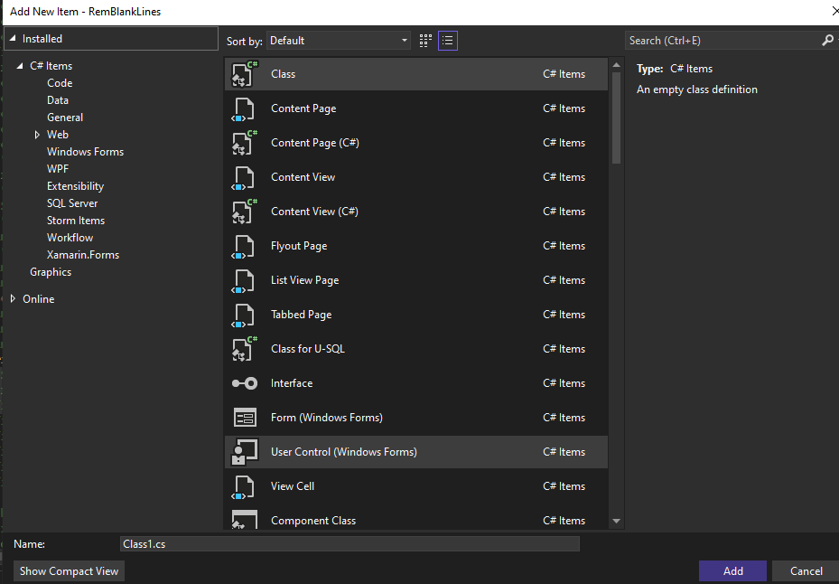839x584 pixels.
Task: Select the Graphics category
Action: pyautogui.click(x=51, y=272)
